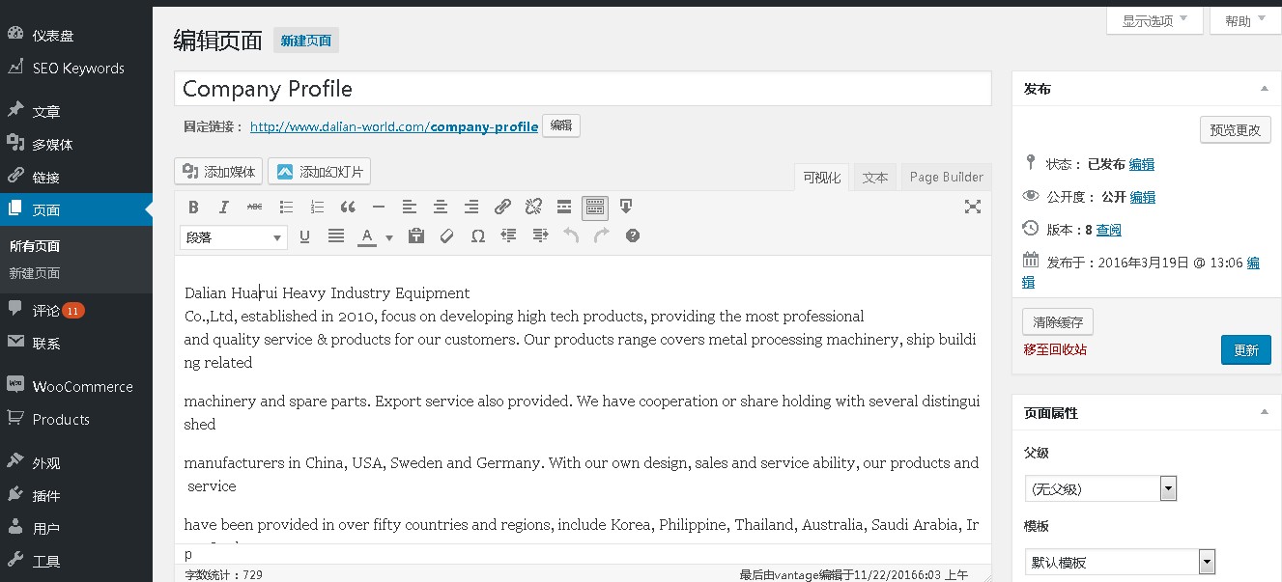Open the company-profile permalink
This screenshot has height=582, width=1282.
pos(393,126)
